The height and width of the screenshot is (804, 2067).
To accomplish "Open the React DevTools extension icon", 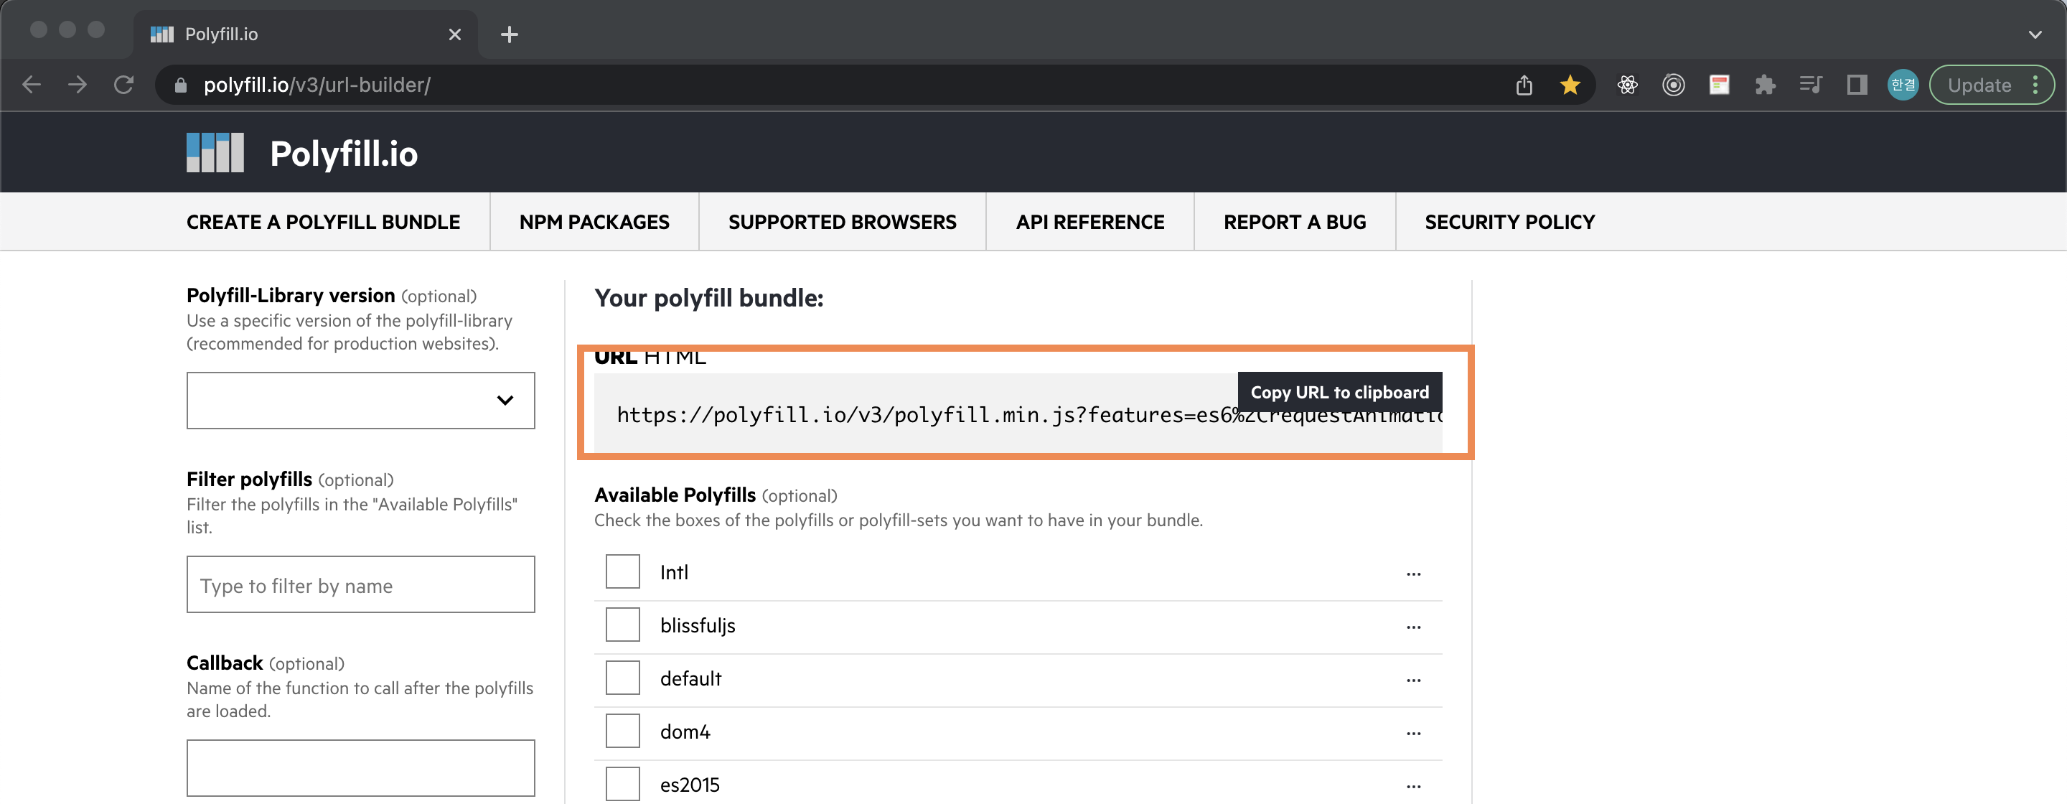I will 1627,85.
